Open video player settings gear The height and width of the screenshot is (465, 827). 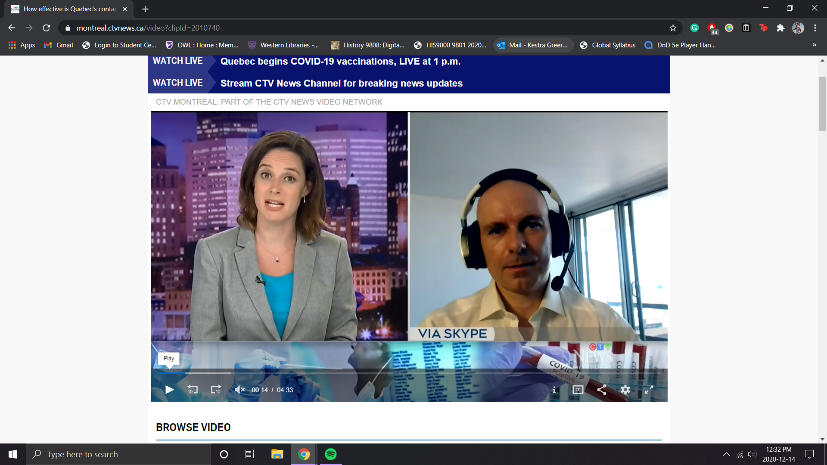coord(625,390)
